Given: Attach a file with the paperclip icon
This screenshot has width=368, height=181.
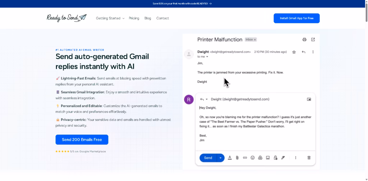Looking at the screenshot, I should click(237, 158).
